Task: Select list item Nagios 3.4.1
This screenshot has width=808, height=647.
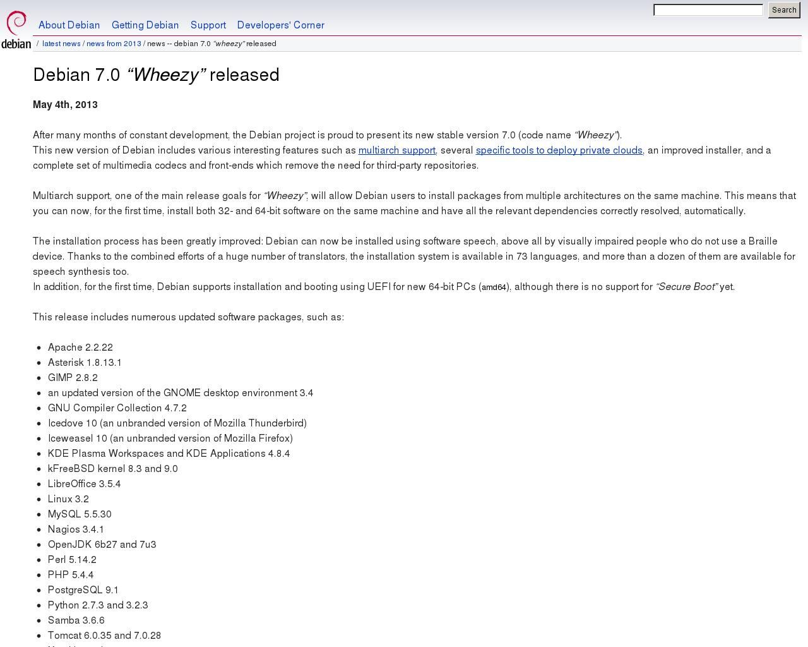Action: tap(76, 529)
